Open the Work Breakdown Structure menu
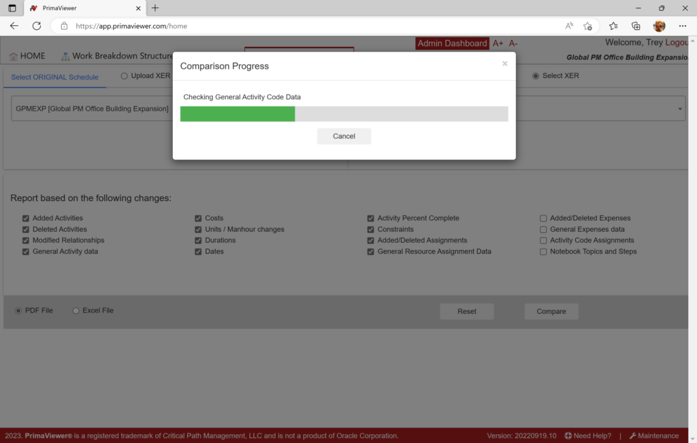This screenshot has width=697, height=443. (x=117, y=56)
